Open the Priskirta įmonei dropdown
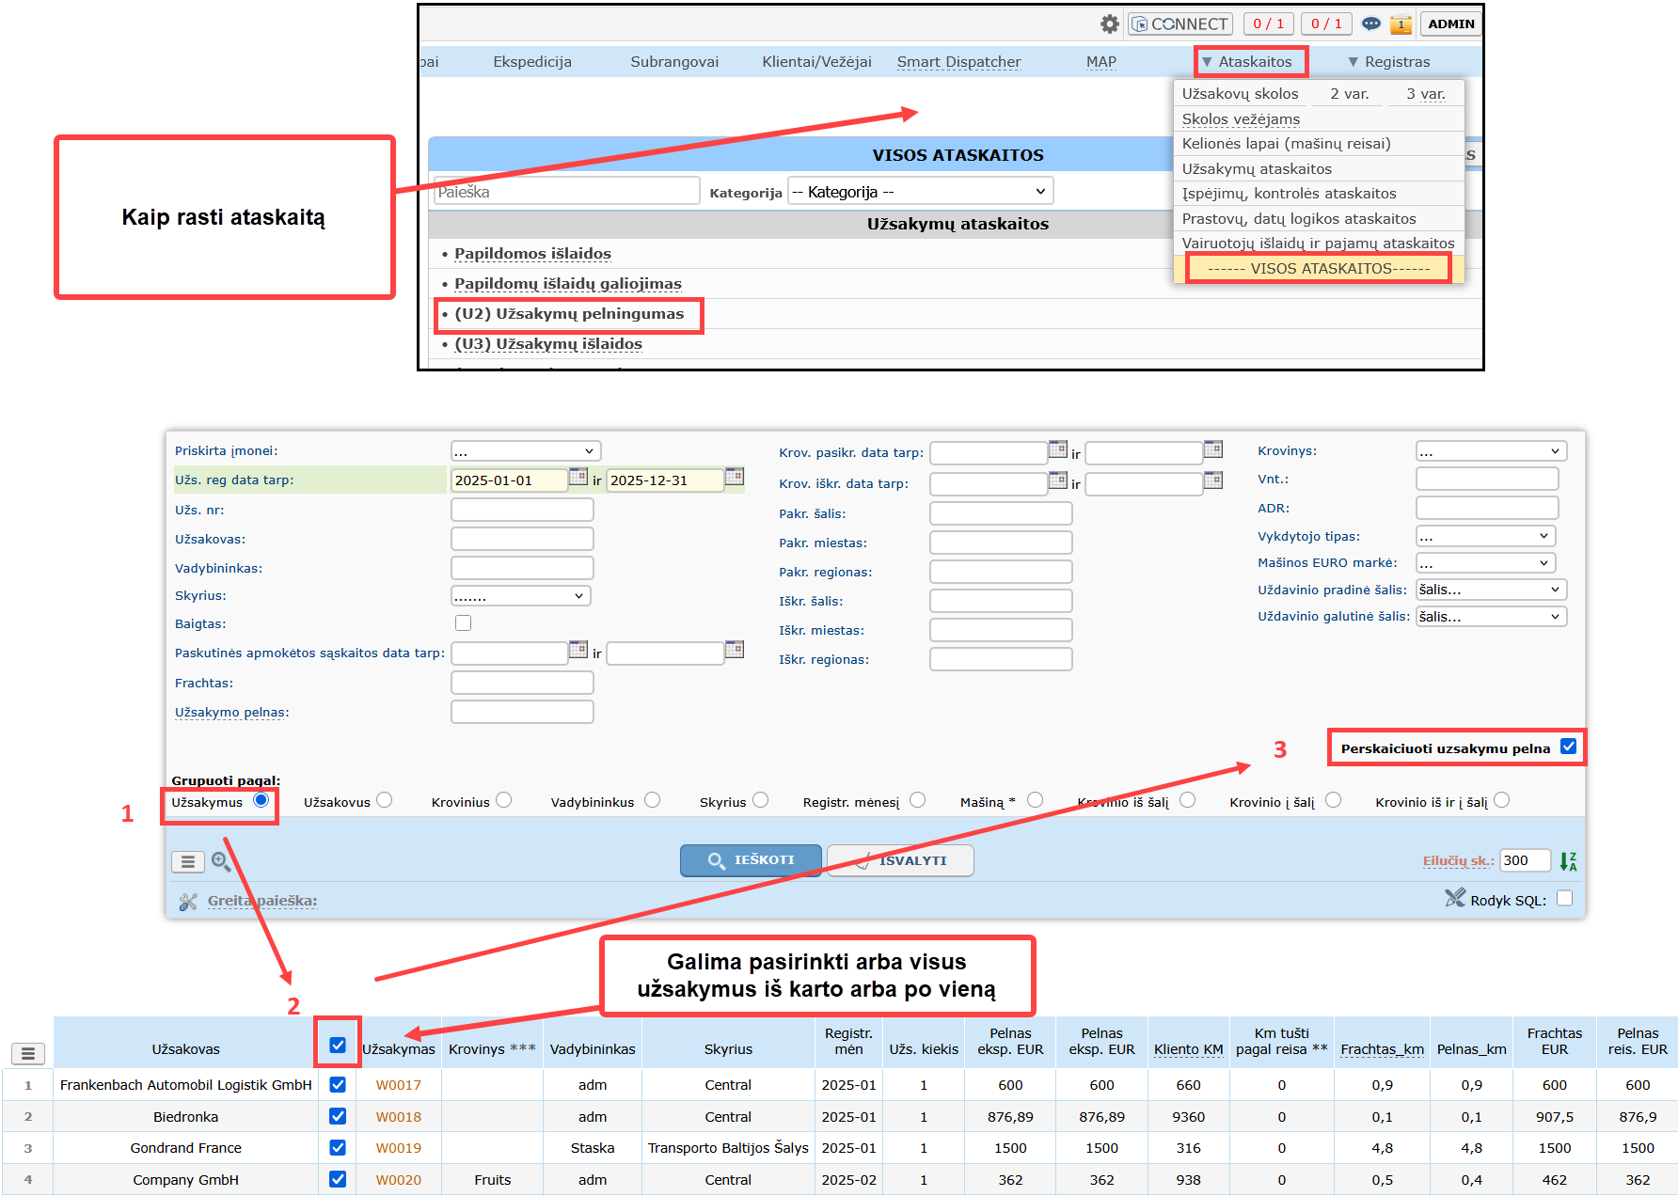The image size is (1678, 1196). point(525,451)
